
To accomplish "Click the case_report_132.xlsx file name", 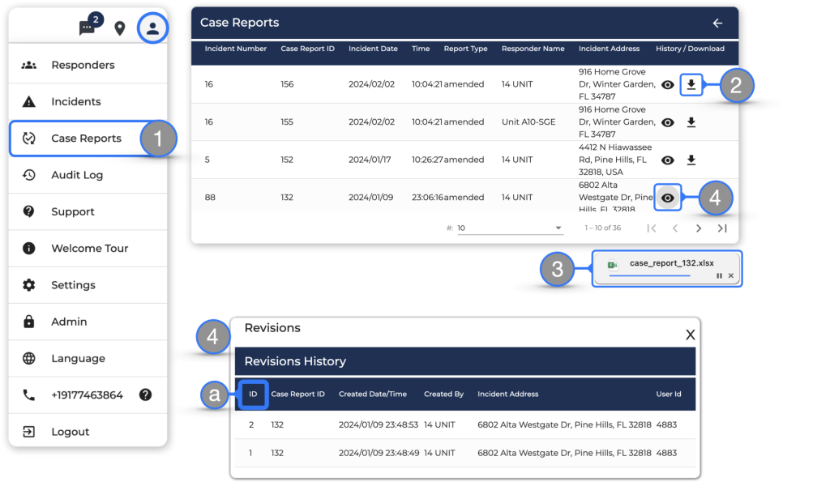I will (x=672, y=263).
